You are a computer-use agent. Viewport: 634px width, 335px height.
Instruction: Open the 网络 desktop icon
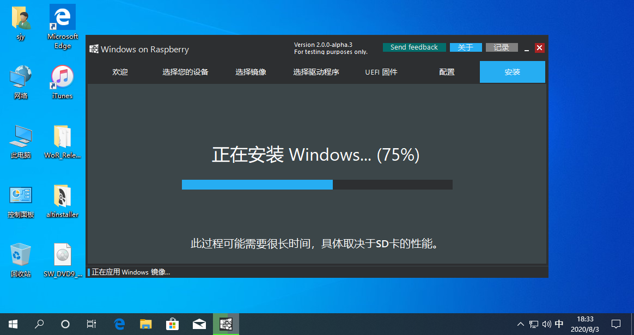click(x=21, y=82)
